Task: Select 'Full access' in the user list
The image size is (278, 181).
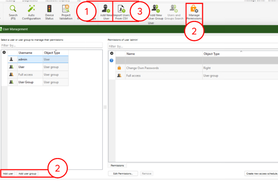Action: pos(38,74)
